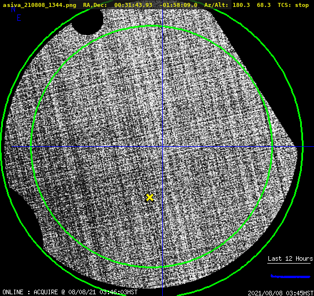The image size is (314, 296).
Task: Click the Dec value -01:58:09.0
Action: [x=178, y=5]
